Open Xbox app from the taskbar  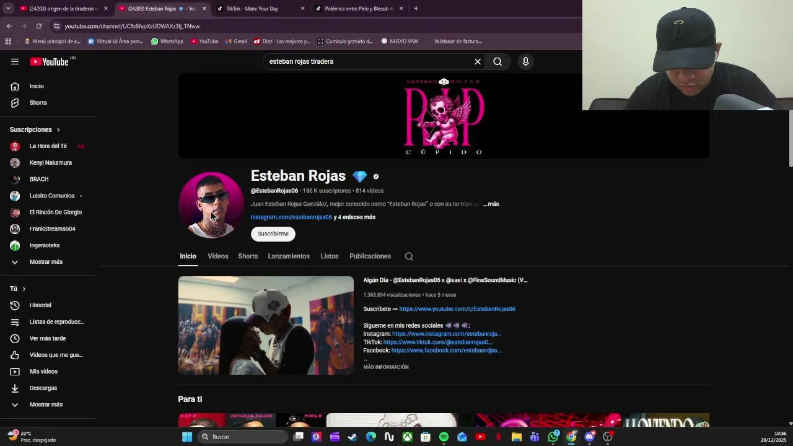click(x=407, y=437)
